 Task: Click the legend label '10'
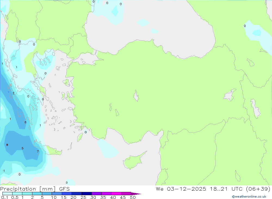54,197
